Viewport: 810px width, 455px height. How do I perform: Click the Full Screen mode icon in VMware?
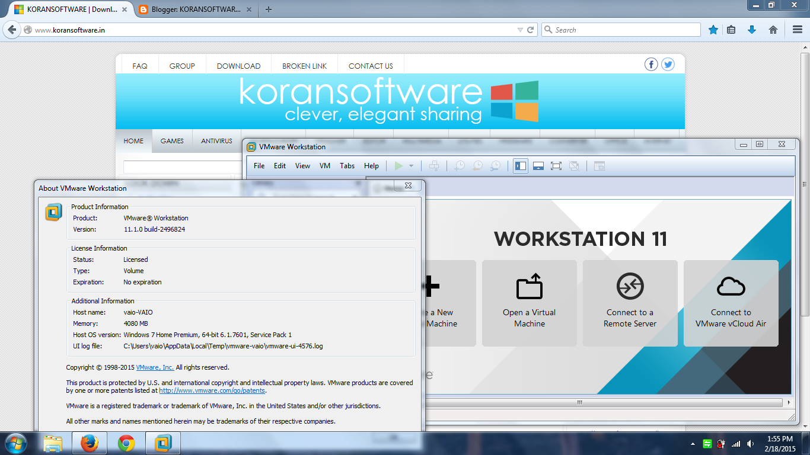tap(556, 166)
